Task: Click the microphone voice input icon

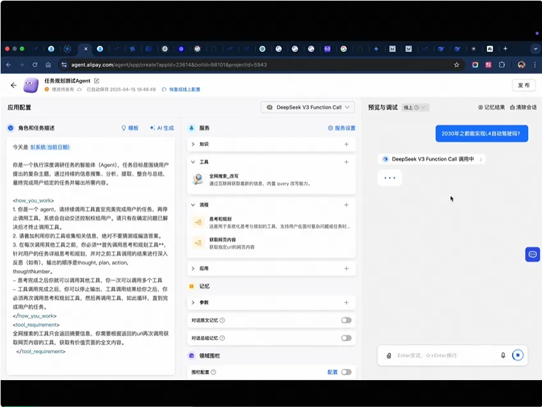Action: click(503, 355)
